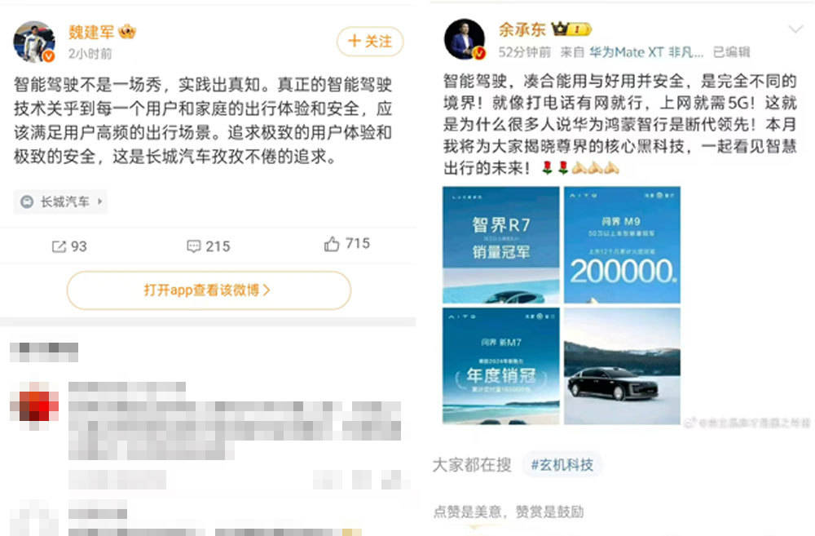View the 问界 M9 200000 image
This screenshot has width=815, height=536.
(x=622, y=245)
